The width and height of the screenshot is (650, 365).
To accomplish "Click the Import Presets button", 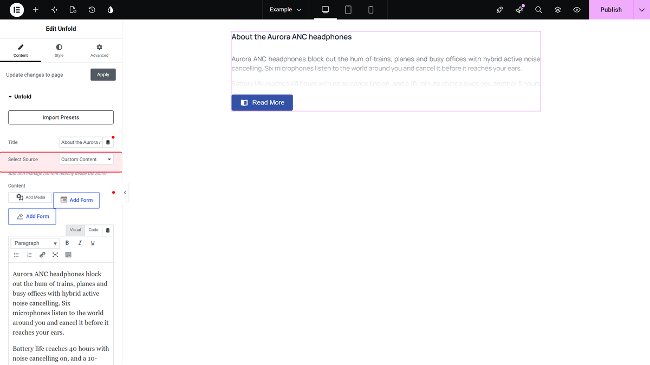I will coord(61,117).
